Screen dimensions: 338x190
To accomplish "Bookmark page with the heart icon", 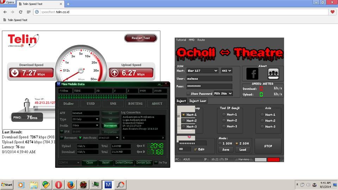I will [x=332, y=12].
